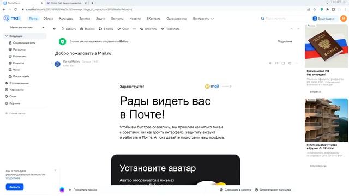Open Календарь in top navigation

(66, 19)
